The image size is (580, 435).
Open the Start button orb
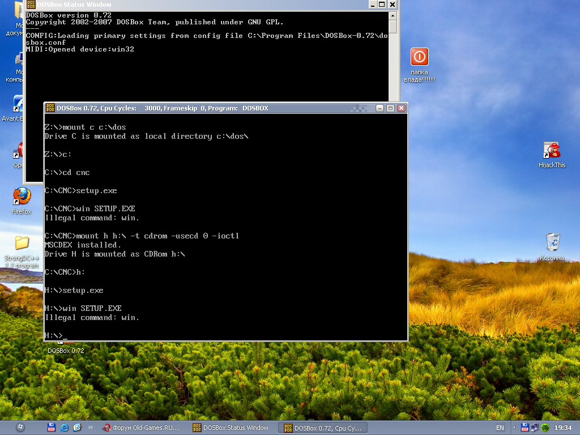21,427
